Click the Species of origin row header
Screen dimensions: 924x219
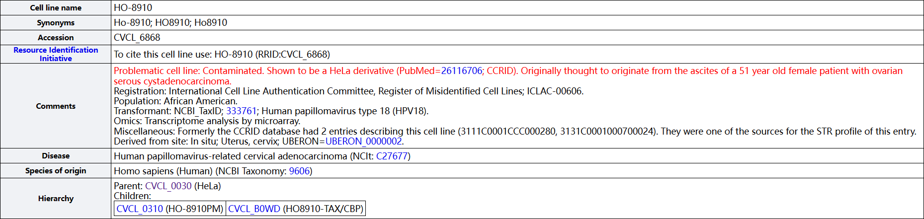click(x=56, y=171)
